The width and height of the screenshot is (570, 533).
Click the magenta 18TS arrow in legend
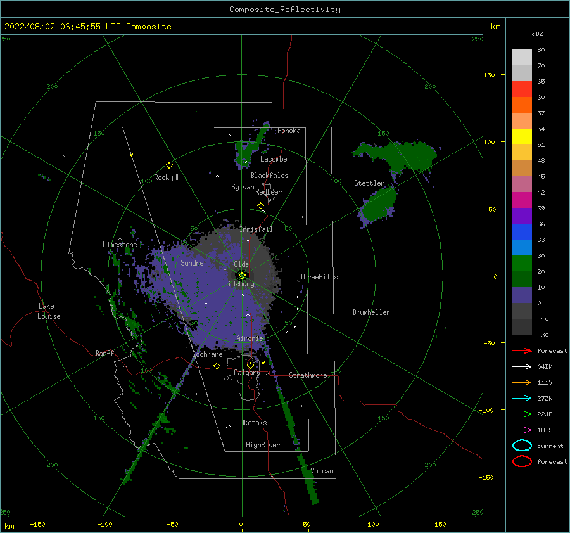pos(522,430)
